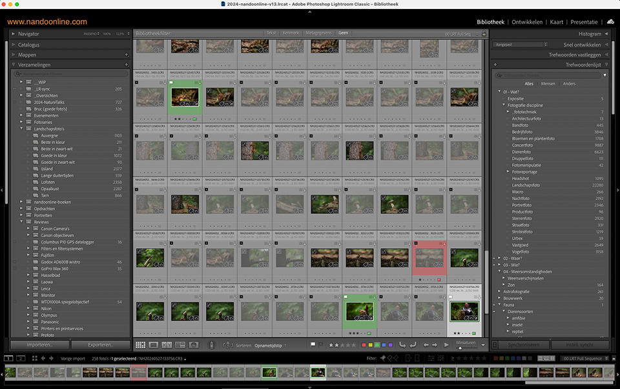
Task: Apply red color label
Action: [364, 345]
